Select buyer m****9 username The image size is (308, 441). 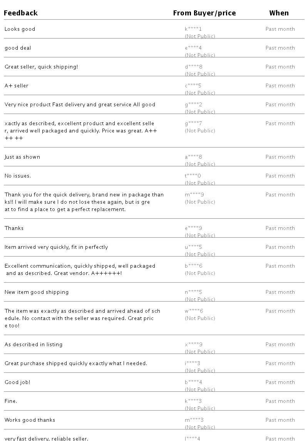pyautogui.click(x=194, y=195)
